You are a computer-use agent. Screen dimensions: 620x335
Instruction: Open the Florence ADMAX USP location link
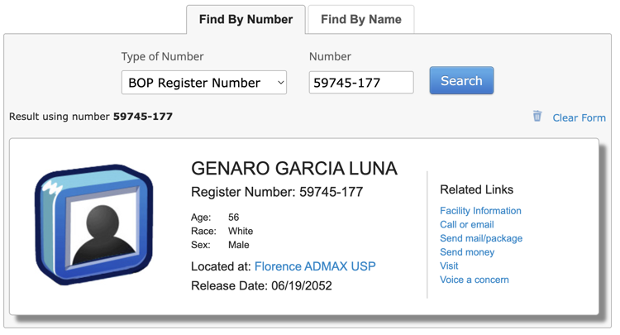315,266
